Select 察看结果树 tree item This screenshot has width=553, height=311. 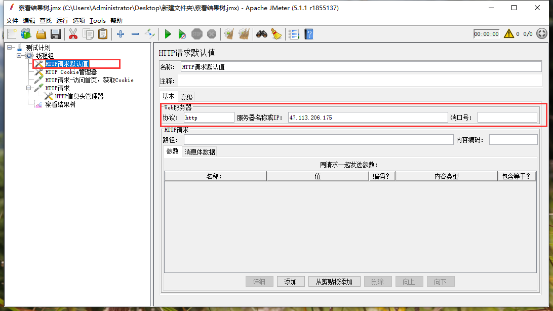pos(60,104)
